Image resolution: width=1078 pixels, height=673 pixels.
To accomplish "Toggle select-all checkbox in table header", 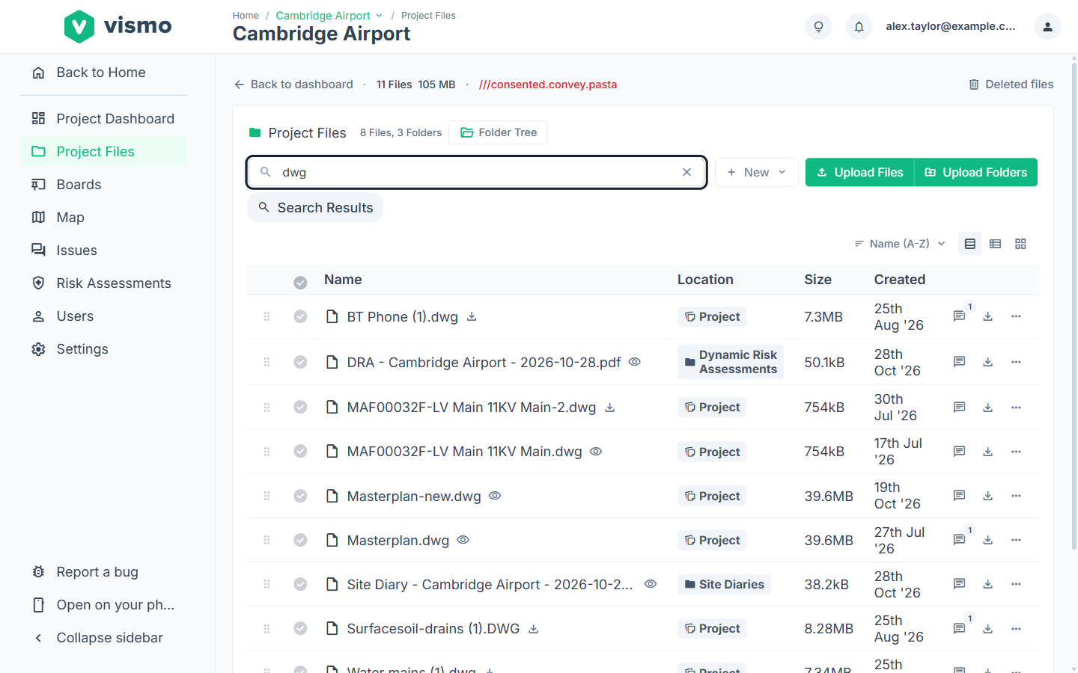I will click(x=300, y=283).
